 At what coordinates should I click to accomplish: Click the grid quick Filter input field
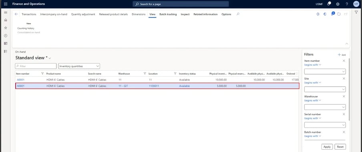[x=36, y=66]
